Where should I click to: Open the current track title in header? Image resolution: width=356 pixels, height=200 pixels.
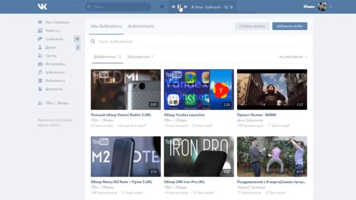212,7
